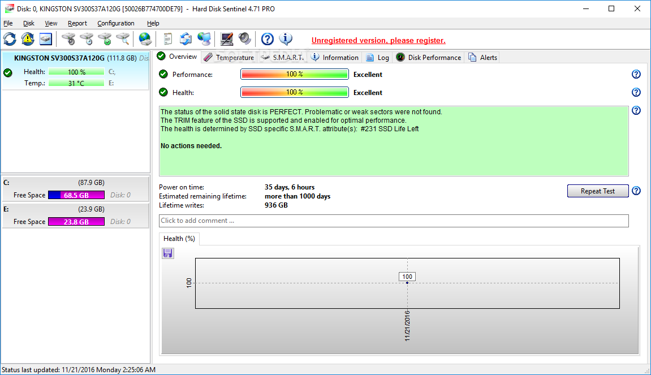Click the comment input field

[x=394, y=221]
